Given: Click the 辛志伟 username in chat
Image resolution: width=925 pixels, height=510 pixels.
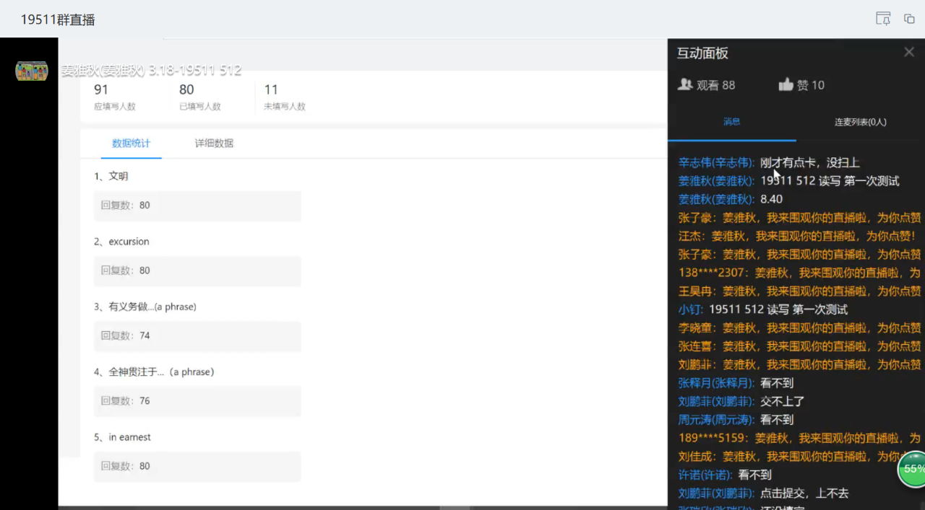Looking at the screenshot, I should tap(716, 163).
